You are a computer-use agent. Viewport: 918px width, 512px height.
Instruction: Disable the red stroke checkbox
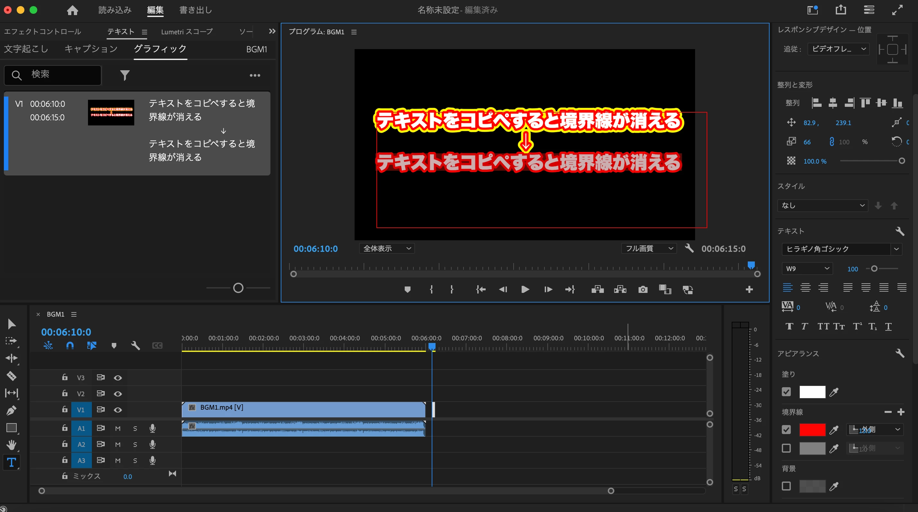pos(786,430)
